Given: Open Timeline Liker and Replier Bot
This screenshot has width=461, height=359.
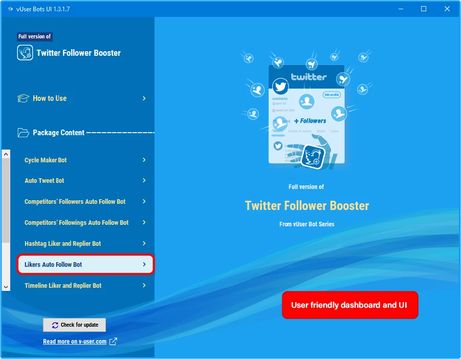Looking at the screenshot, I should 85,285.
